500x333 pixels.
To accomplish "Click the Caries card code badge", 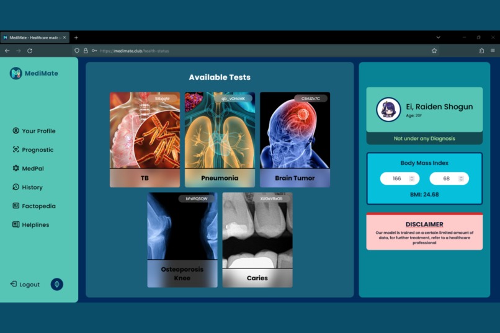I will coord(271,198).
